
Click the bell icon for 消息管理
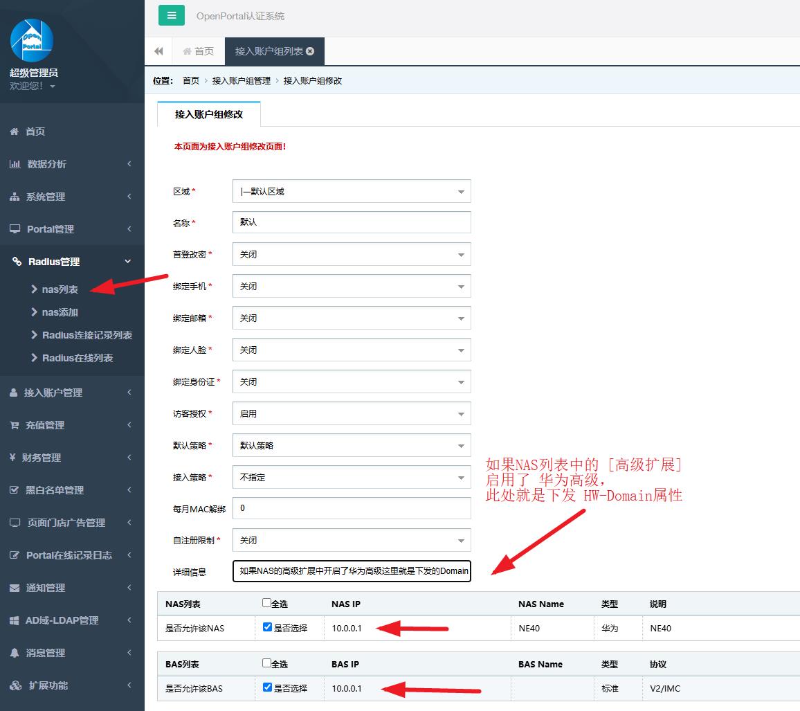point(15,653)
